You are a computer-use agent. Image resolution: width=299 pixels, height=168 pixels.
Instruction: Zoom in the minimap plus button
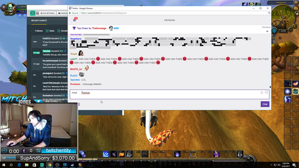tap(295, 26)
